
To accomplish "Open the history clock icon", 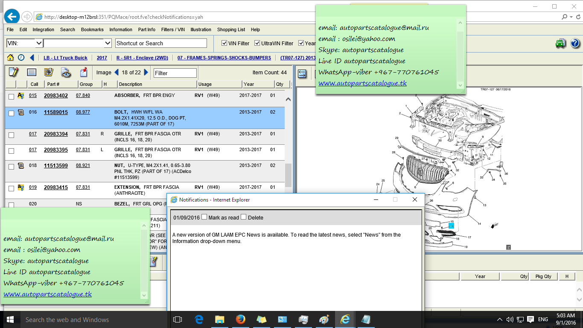I will [21, 58].
